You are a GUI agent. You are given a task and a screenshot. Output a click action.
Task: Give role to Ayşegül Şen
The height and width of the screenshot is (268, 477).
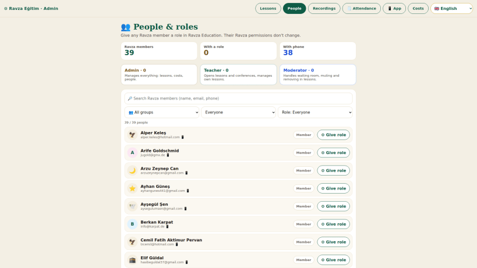tap(333, 206)
